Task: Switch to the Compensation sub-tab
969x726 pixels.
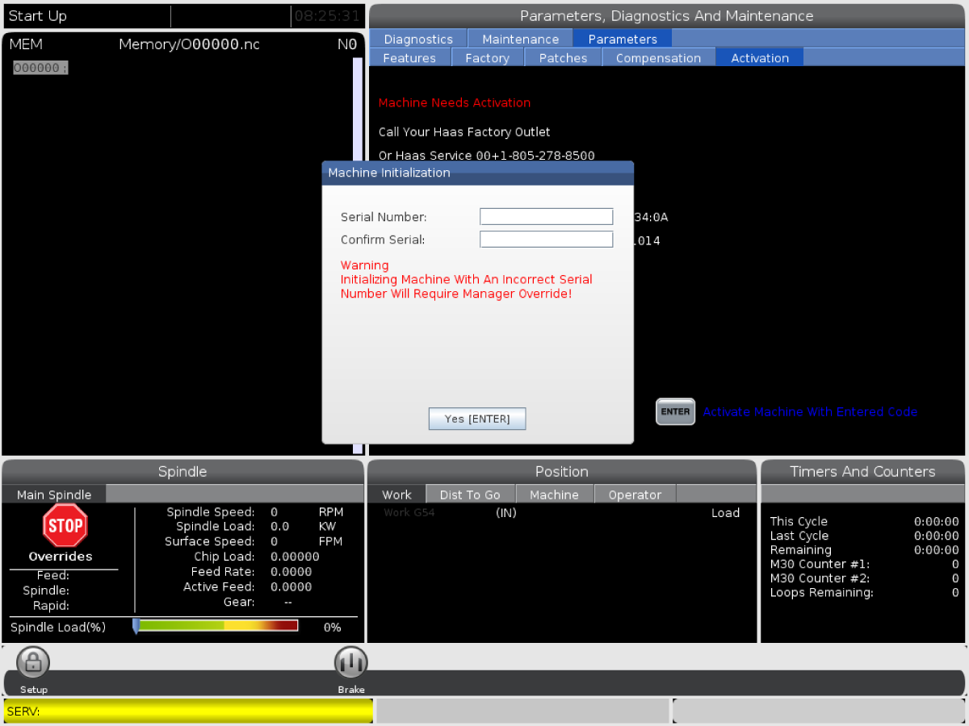Action: tap(658, 58)
